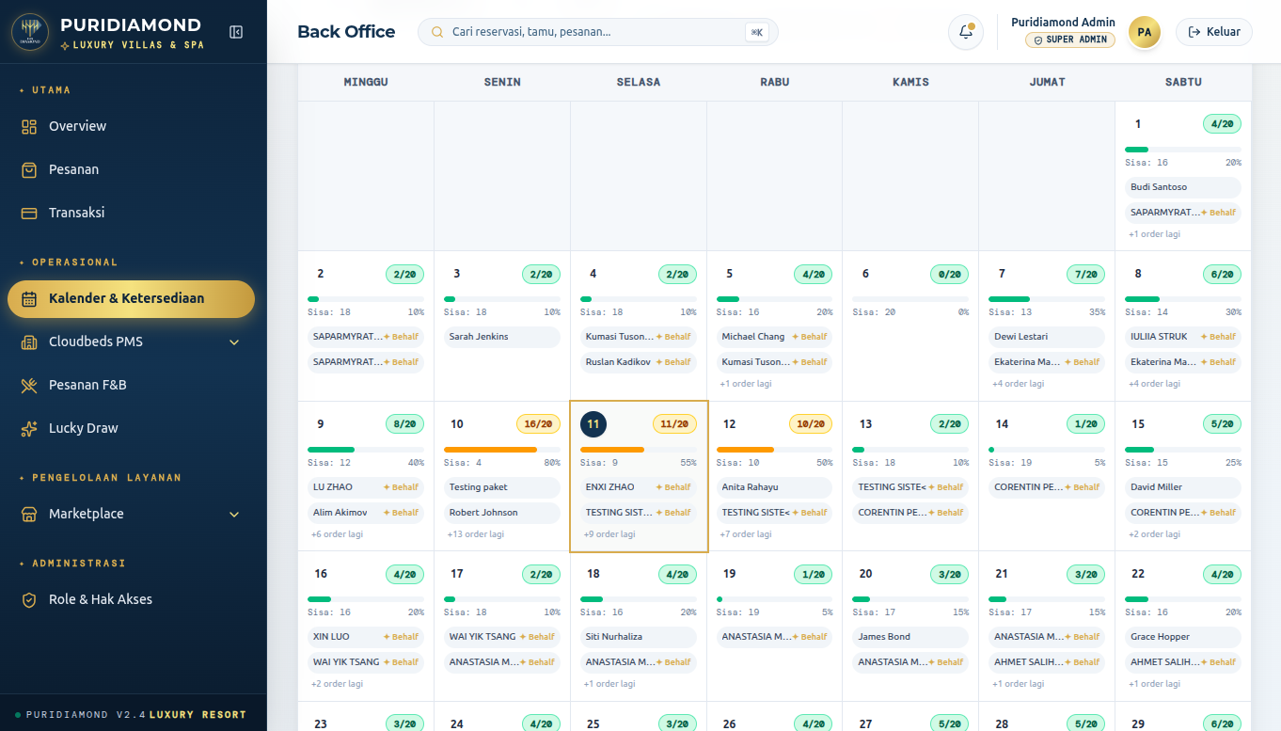The height and width of the screenshot is (731, 1281).
Task: Go to Pesanan in the sidebar
Action: click(131, 169)
